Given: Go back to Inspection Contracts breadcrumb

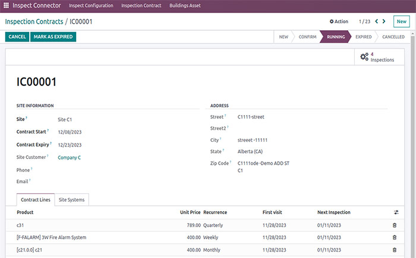Looking at the screenshot, I should pyautogui.click(x=34, y=21).
